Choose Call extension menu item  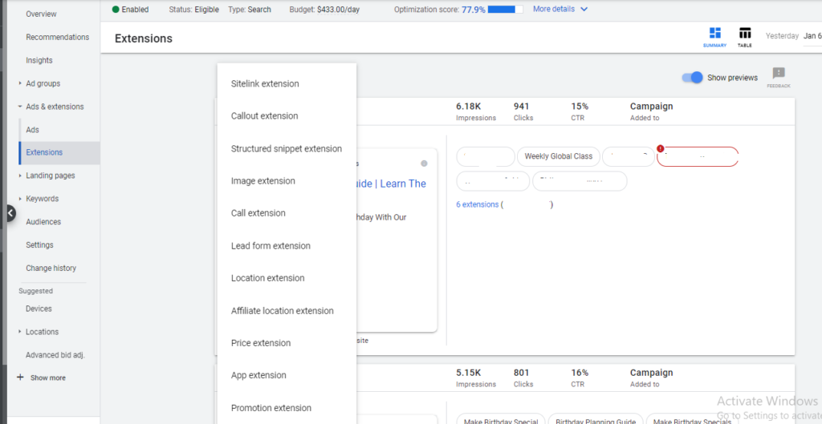258,213
